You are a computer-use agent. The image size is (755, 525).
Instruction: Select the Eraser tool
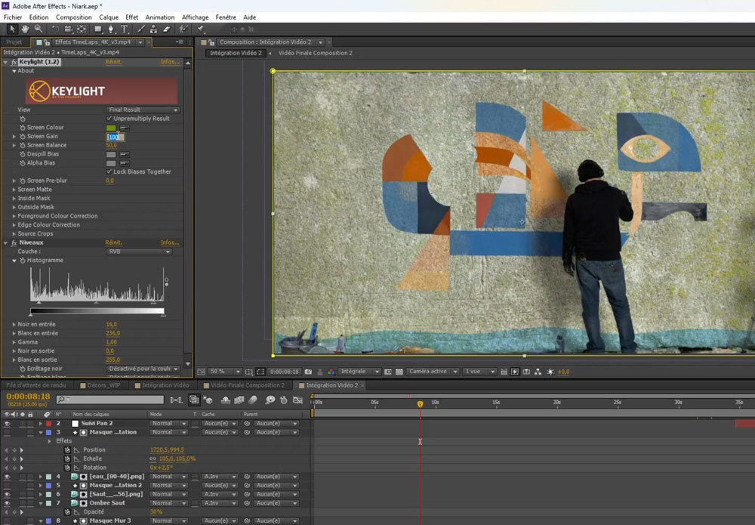[166, 29]
